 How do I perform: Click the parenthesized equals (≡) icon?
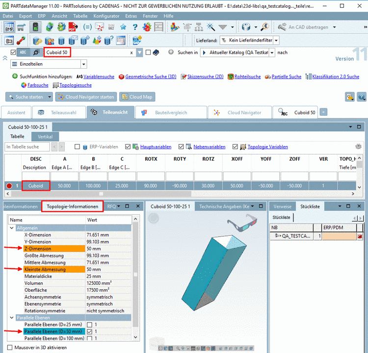coord(87,27)
